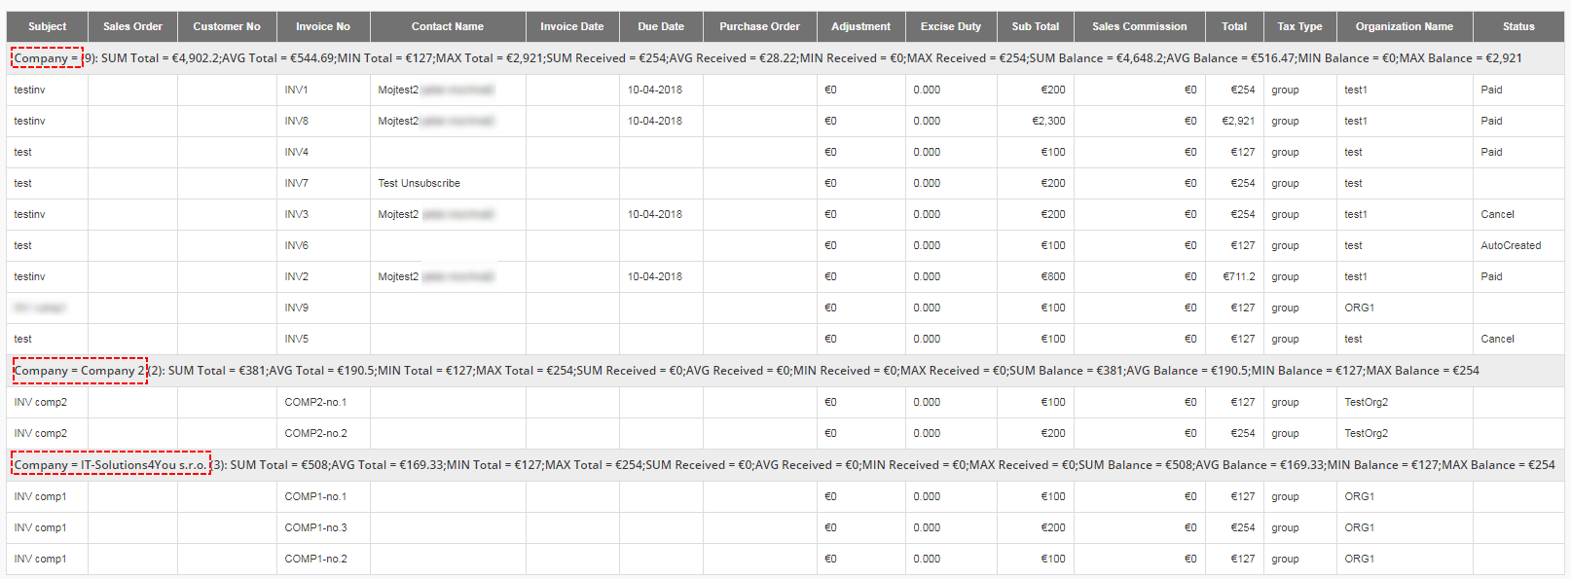Collapse the 'Company = IT-Solutions4You s.r.o.' group
The height and width of the screenshot is (579, 1571).
click(111, 465)
